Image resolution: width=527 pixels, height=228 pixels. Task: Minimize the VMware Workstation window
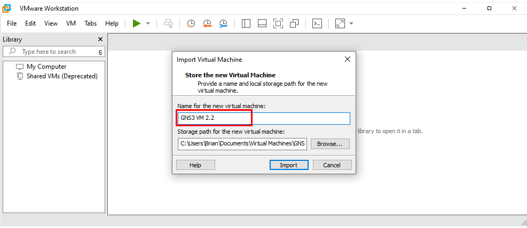(465, 9)
